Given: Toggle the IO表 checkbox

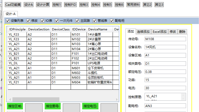Looking at the screenshot, I should coord(42,21).
